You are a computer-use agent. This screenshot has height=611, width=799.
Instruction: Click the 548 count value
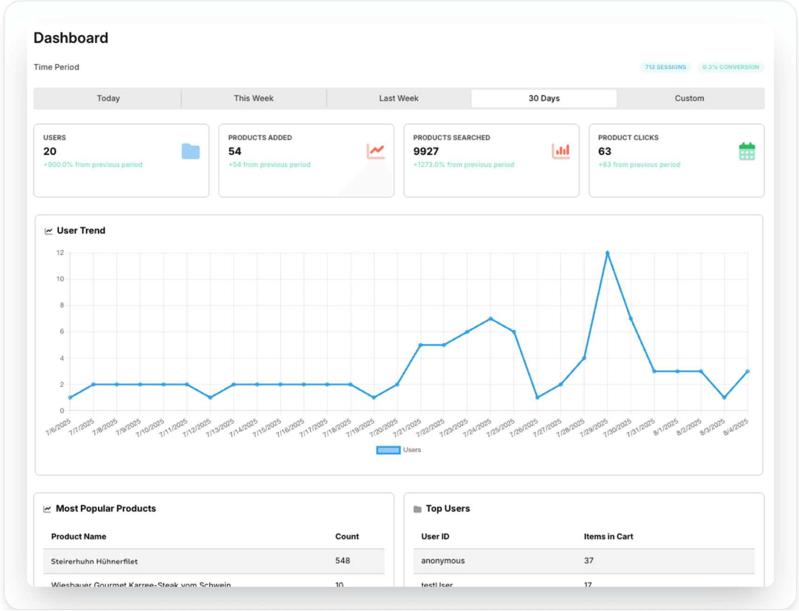click(343, 561)
